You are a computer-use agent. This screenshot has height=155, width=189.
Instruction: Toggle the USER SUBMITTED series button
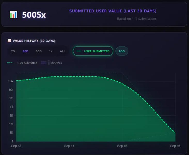coord(93,51)
